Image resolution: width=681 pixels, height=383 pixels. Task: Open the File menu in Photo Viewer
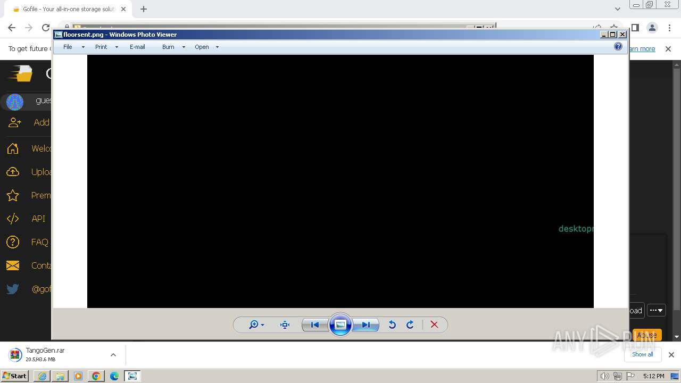click(68, 47)
